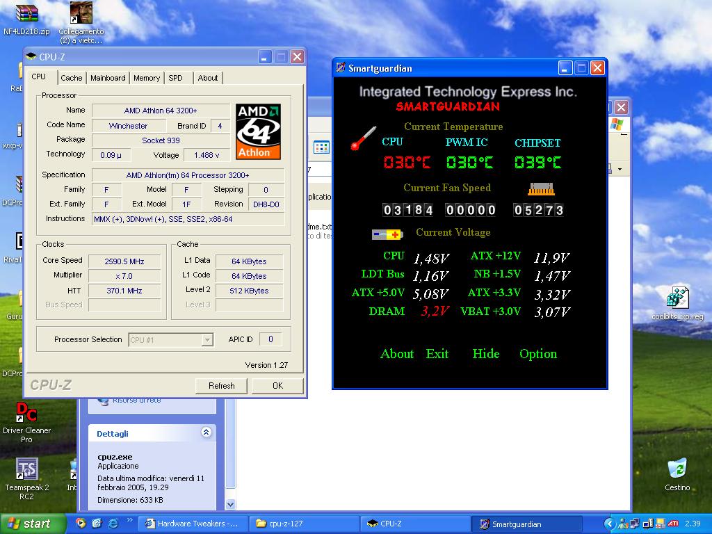Click the CHIPSET temperature 039°C reading
This screenshot has width=712, height=534.
[537, 162]
